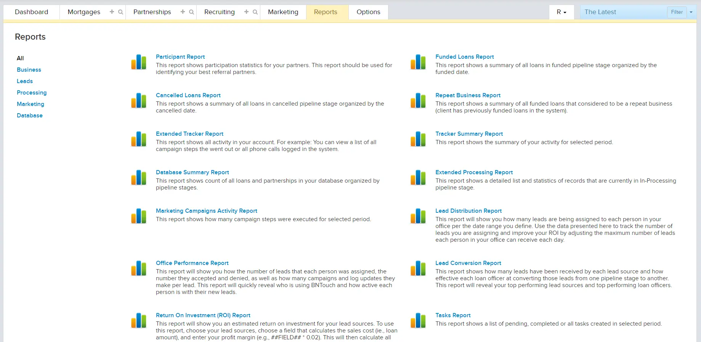Screen dimensions: 701x342
Task: Click the Return On Investment Report icon
Action: (139, 320)
